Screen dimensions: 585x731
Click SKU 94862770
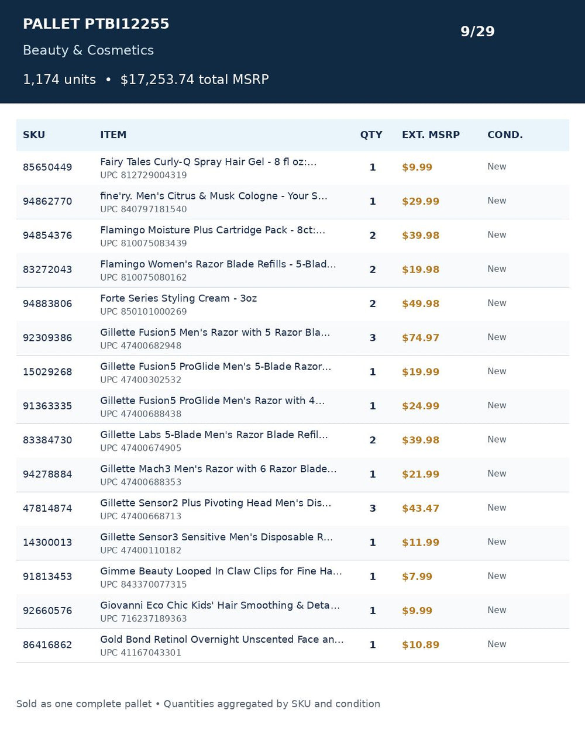47,202
